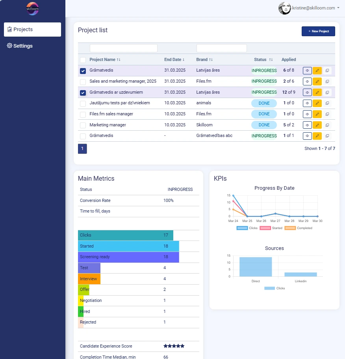
Task: Open the Projects menu item
Action: pos(32,30)
